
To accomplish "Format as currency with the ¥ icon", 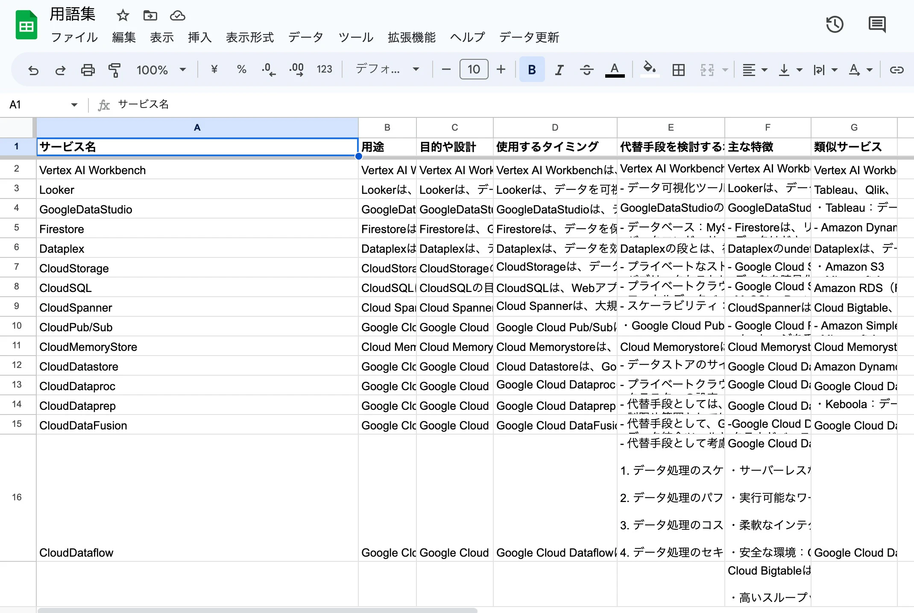I will (x=214, y=69).
